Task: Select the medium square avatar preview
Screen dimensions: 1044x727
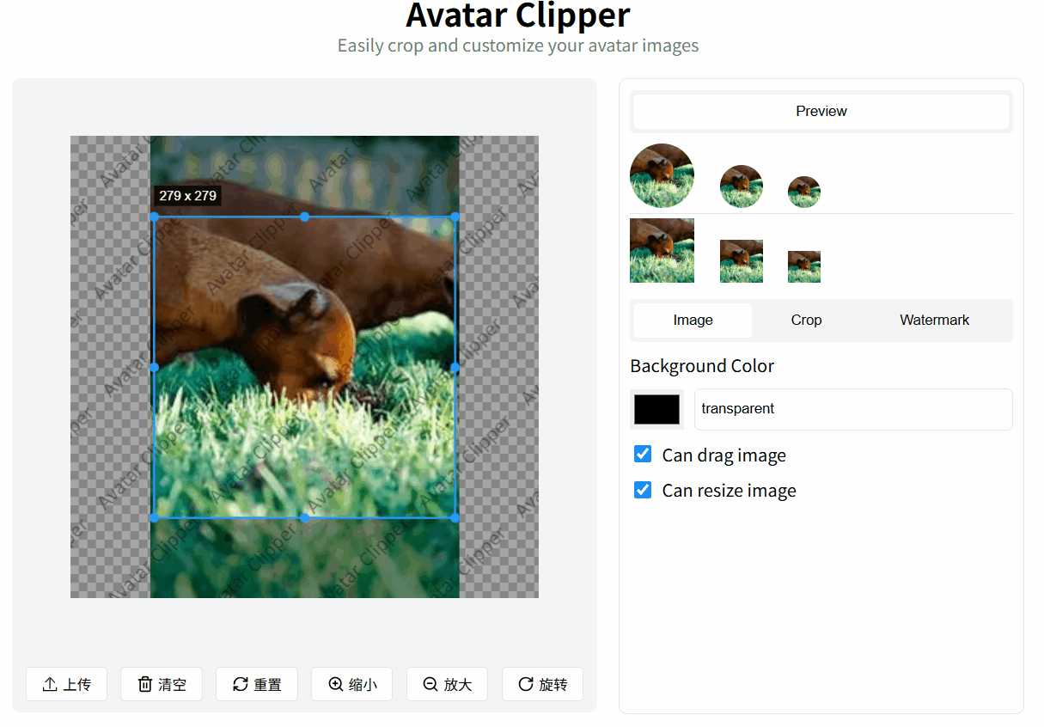Action: (x=742, y=261)
